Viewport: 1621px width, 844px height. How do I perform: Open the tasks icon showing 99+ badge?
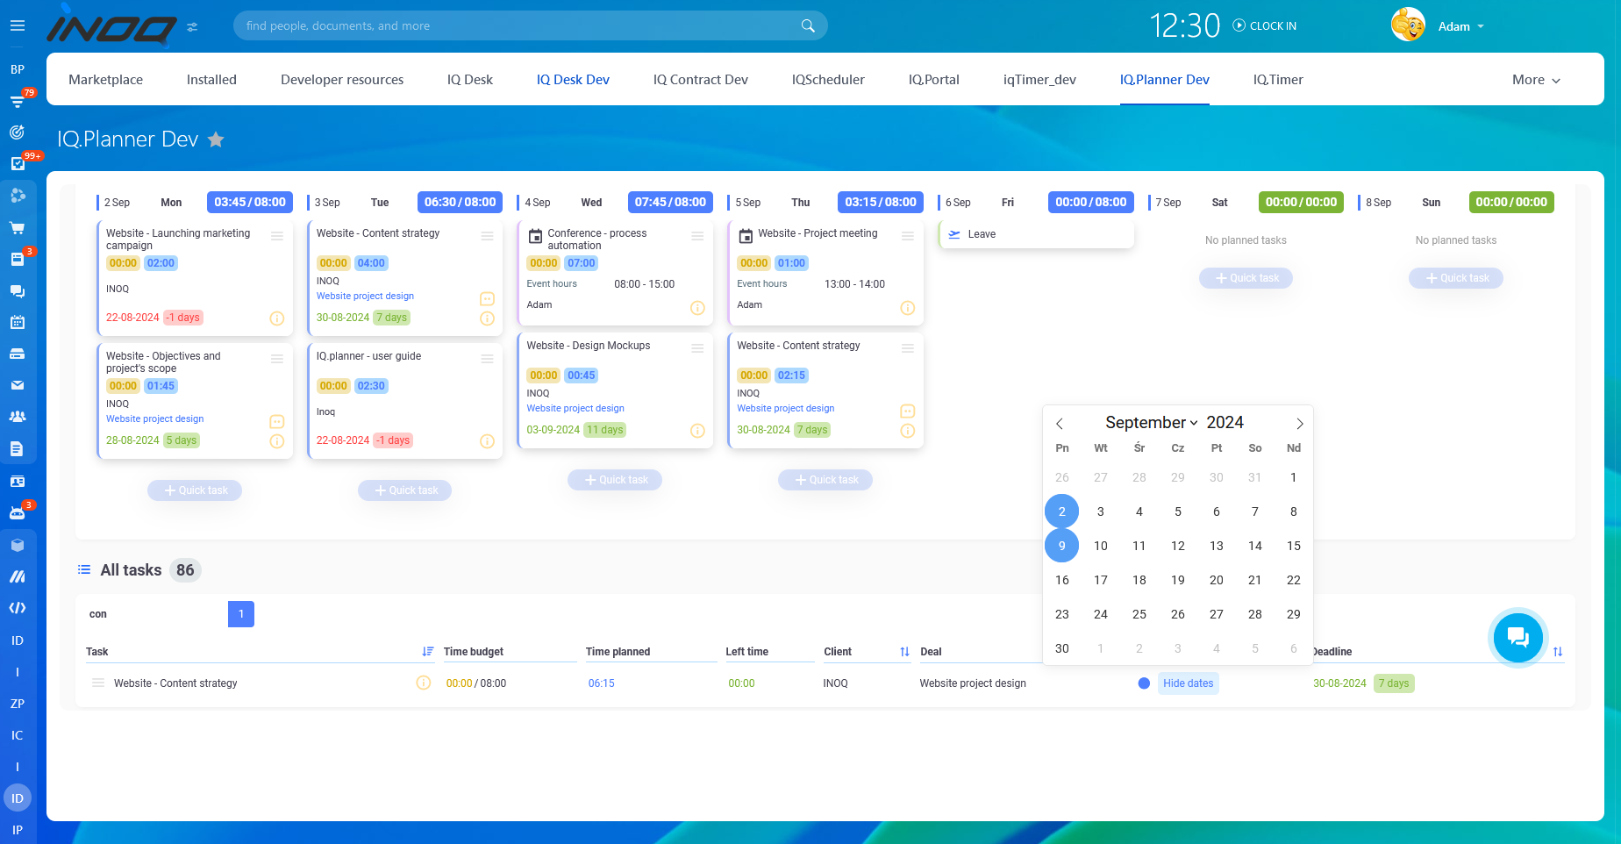pos(18,163)
